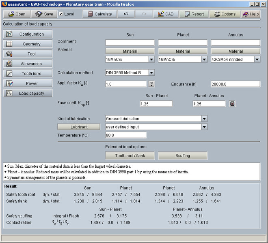
Task: Click the redo arrow button
Action: coord(144,14)
